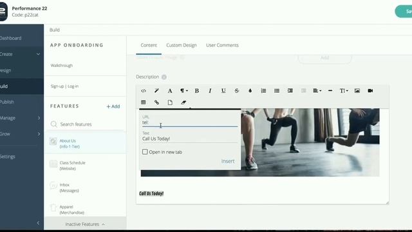Click the Inbox messages bubble icon

tap(53, 185)
